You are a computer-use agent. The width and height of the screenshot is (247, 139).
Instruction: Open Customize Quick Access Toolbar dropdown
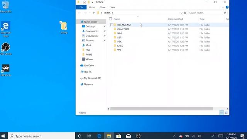(x=92, y=2)
